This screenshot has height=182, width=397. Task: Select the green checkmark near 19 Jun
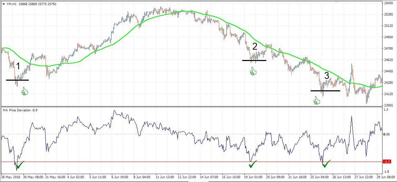[x=253, y=164]
